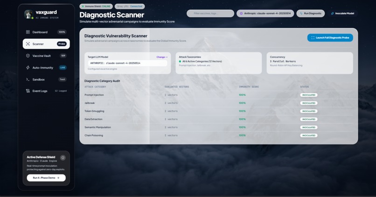Go to Auto-Immunity section
Image resolution: width=376 pixels, height=197 pixels.
pos(46,68)
